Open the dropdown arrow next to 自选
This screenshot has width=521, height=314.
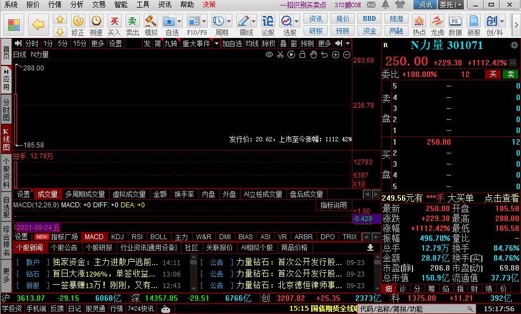coord(180,21)
